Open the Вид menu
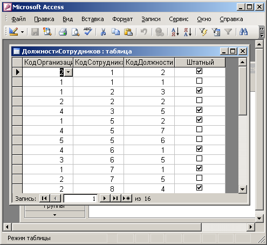Viewport: 267px width, 245px height. point(68,19)
